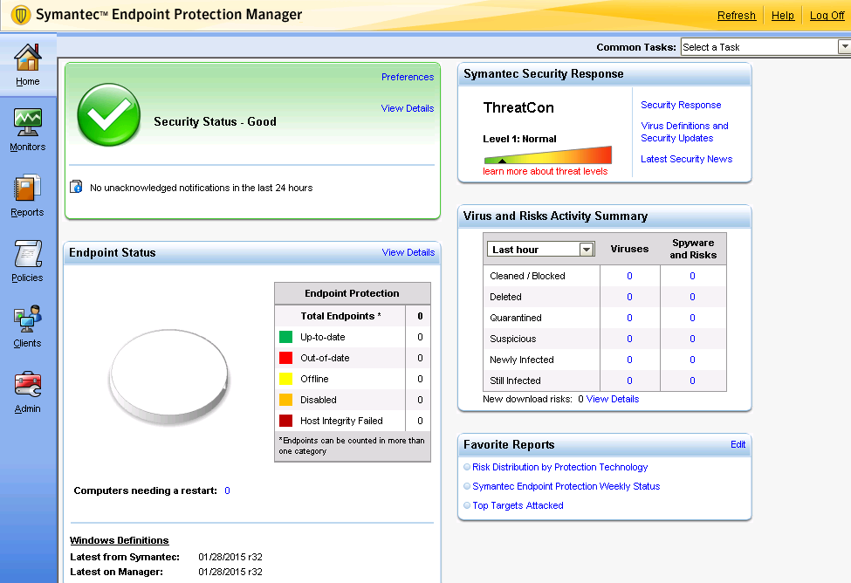The height and width of the screenshot is (583, 851).
Task: Click the notifications info icon
Action: (76, 187)
